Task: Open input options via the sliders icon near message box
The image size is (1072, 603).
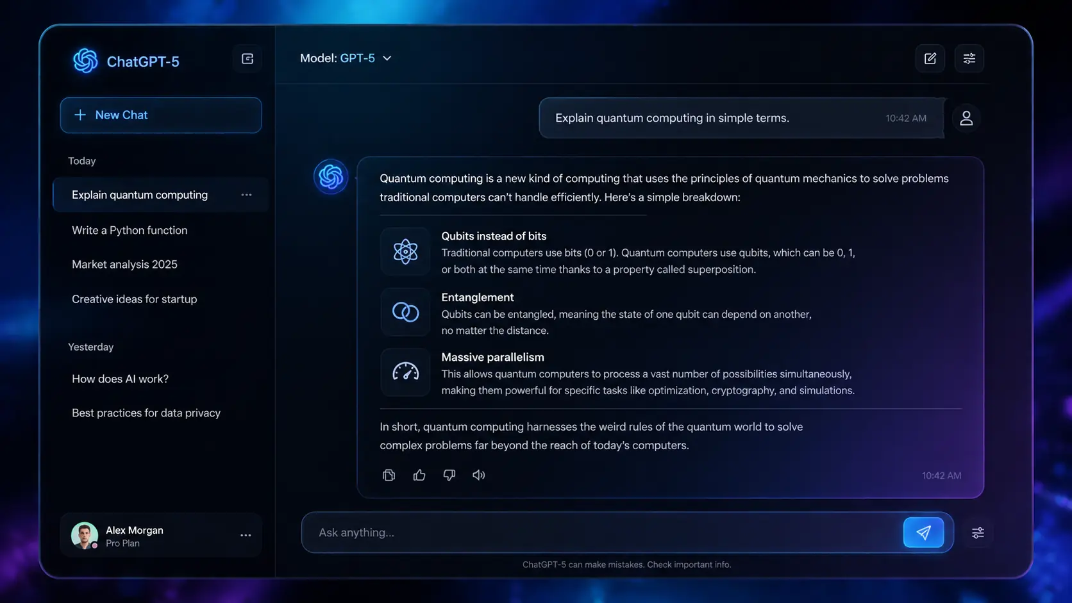Action: point(978,533)
